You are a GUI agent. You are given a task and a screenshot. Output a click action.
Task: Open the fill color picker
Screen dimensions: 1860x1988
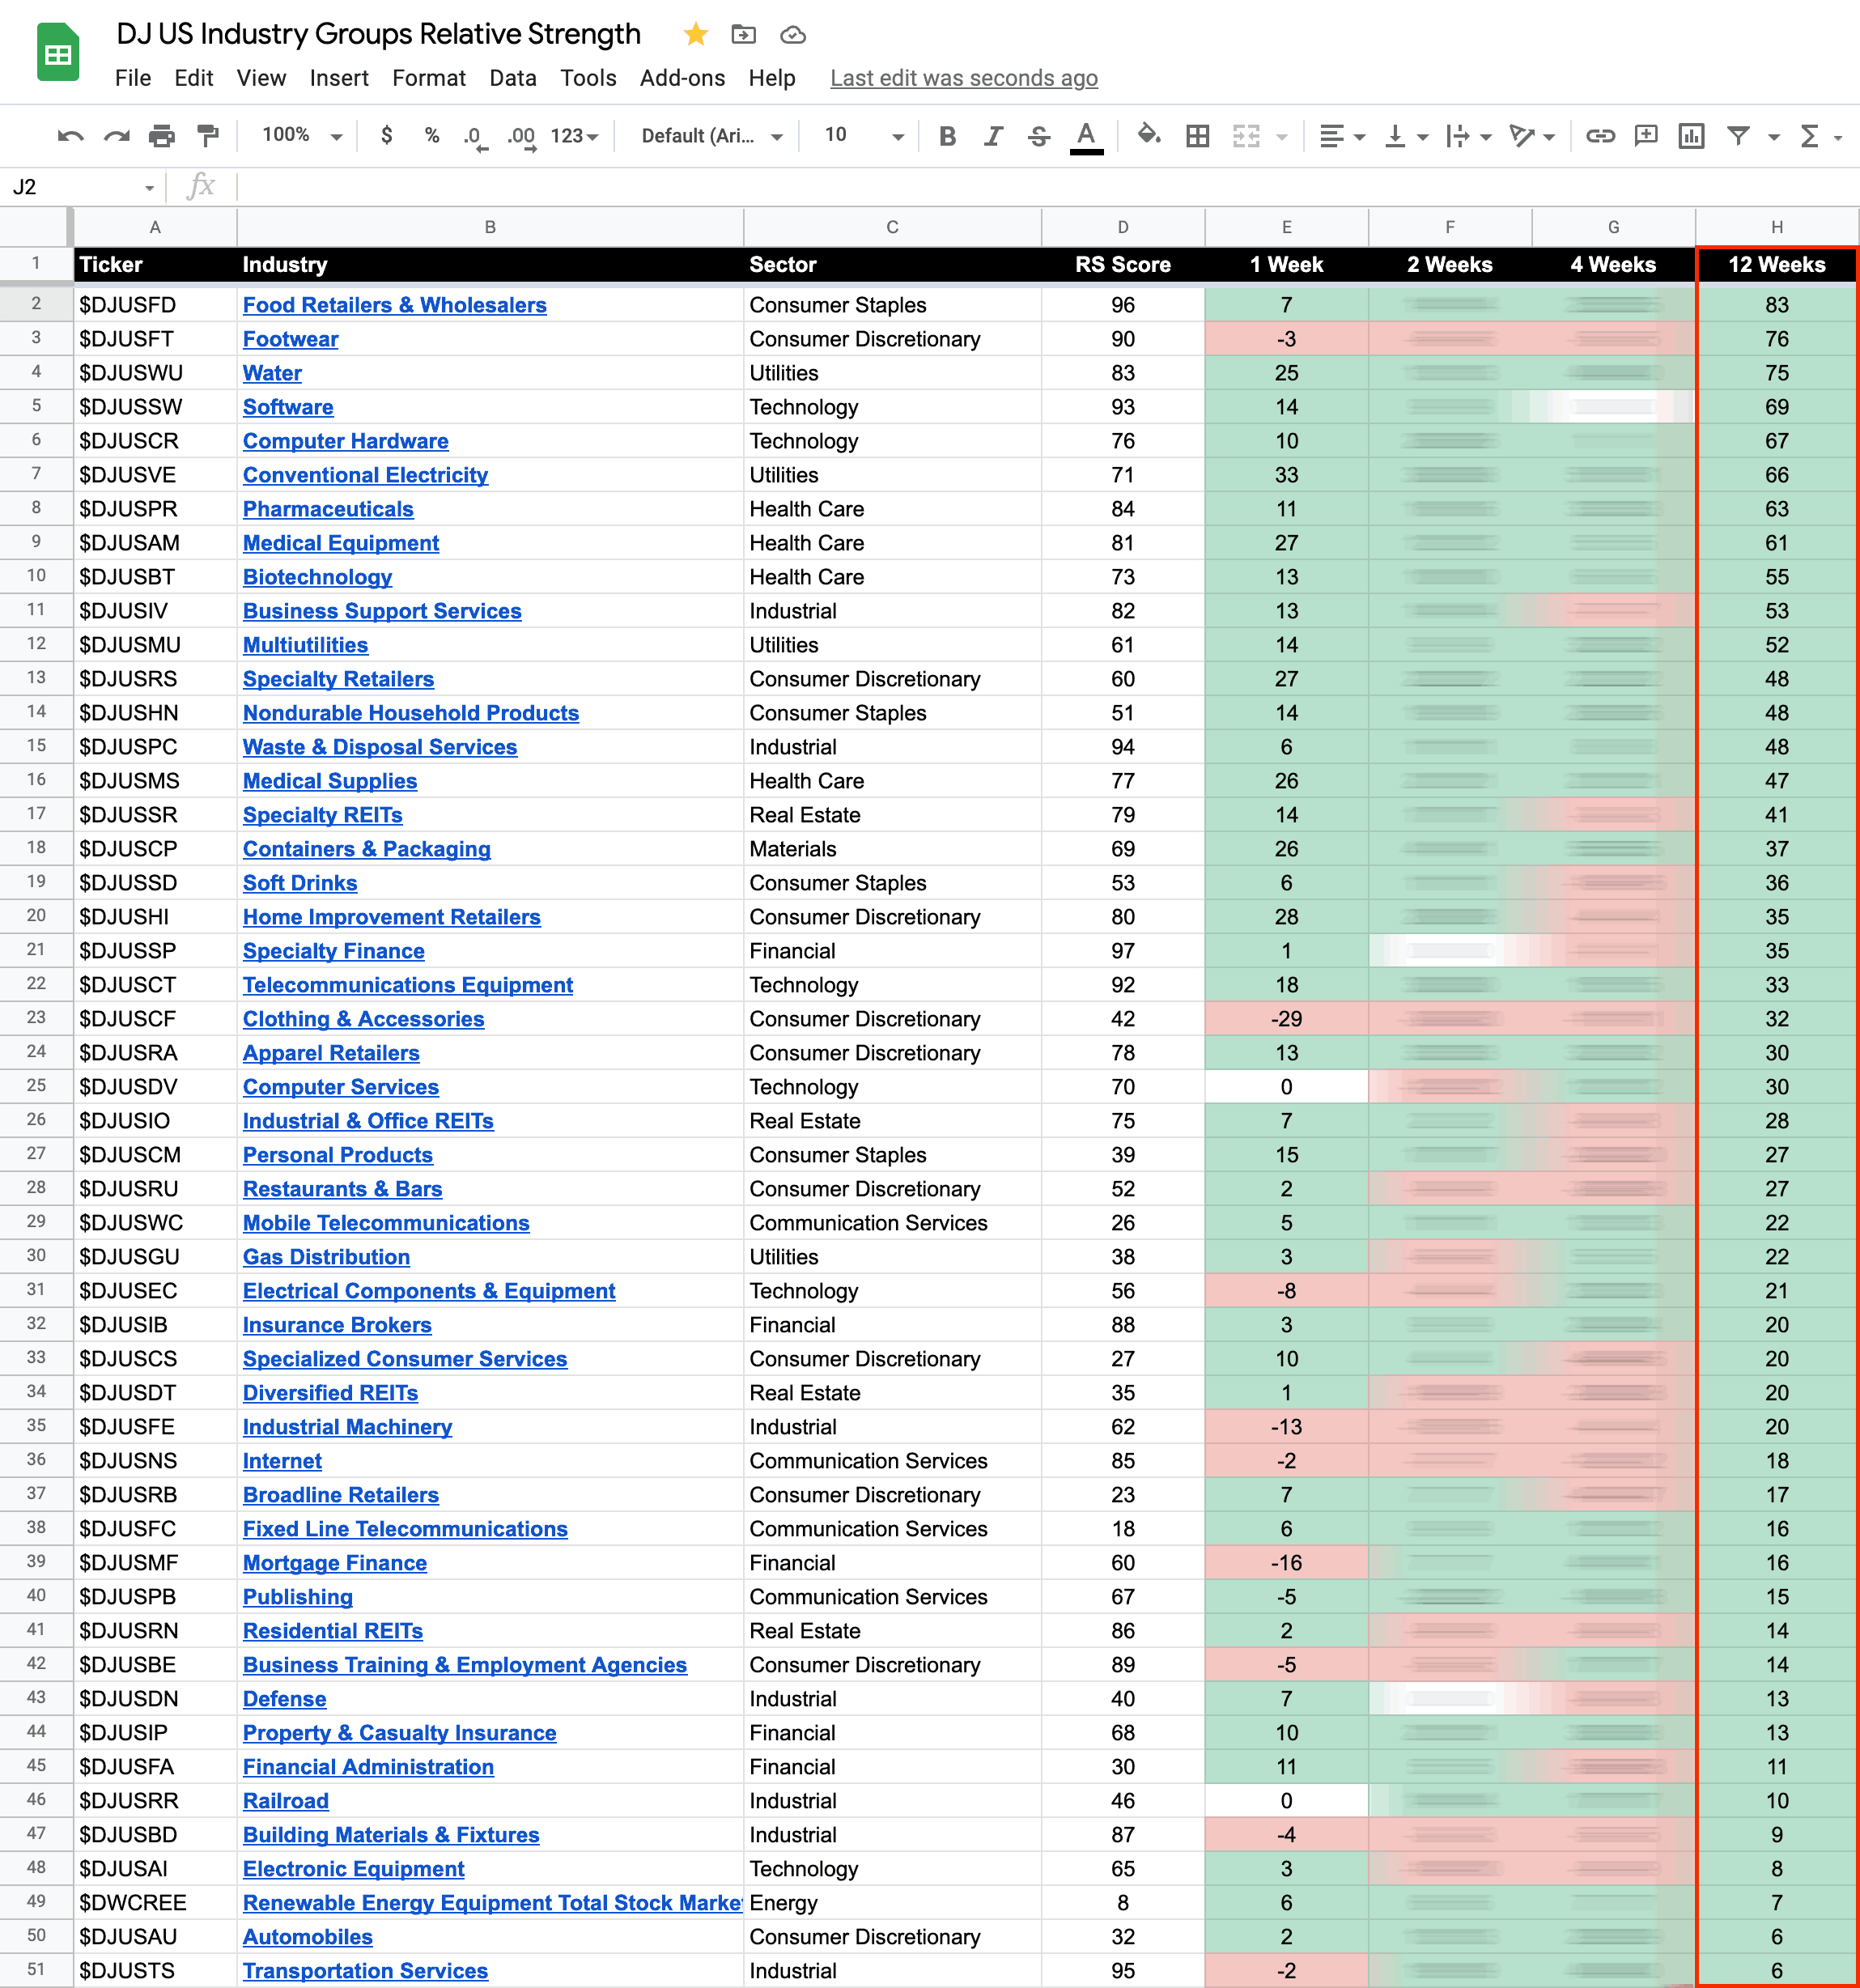click(x=1149, y=135)
